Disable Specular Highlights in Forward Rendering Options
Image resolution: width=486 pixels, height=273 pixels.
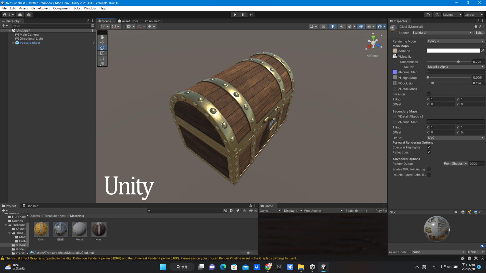(x=428, y=147)
